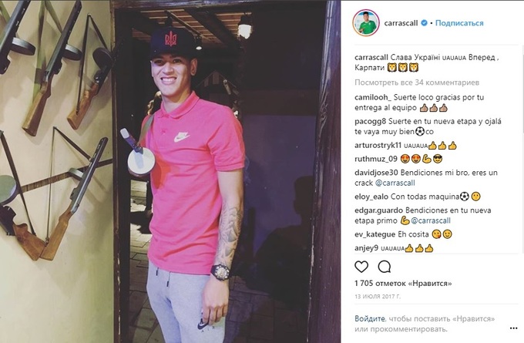Click the comment speech bubble icon
This screenshot has height=343, width=524.
385,267
